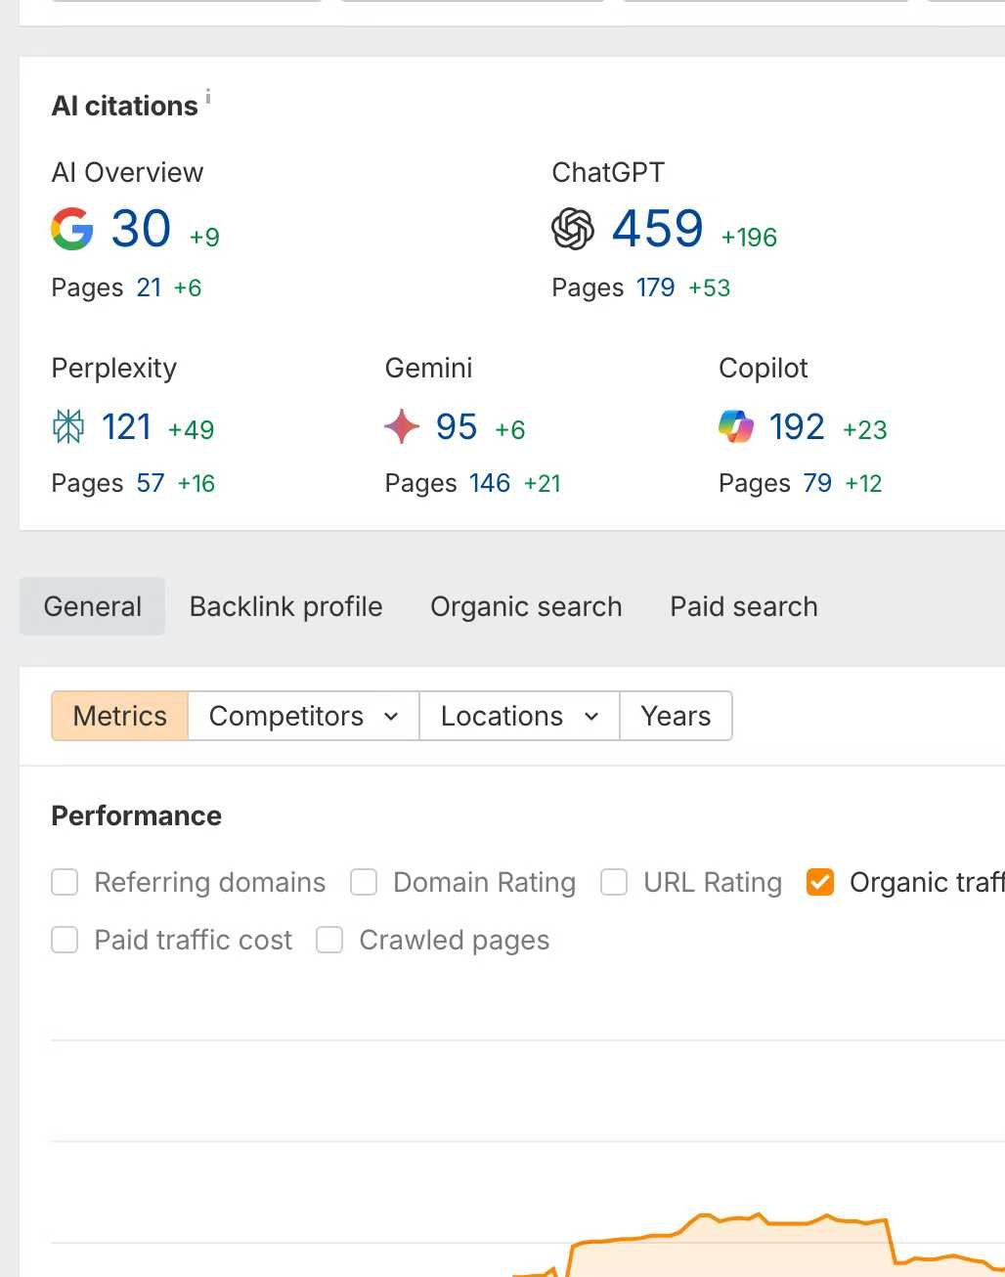Tick the Crawled pages checkbox
This screenshot has height=1277, width=1005.
pyautogui.click(x=329, y=940)
